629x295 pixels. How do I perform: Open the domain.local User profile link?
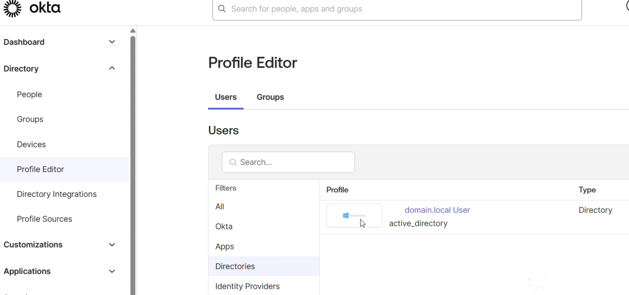point(437,210)
